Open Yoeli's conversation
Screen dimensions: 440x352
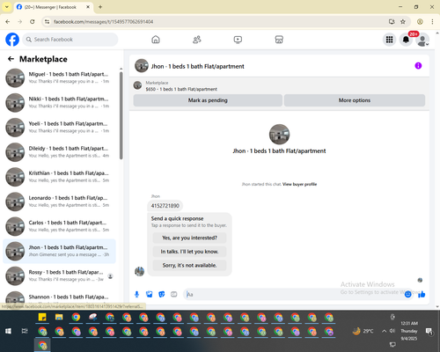pos(60,128)
